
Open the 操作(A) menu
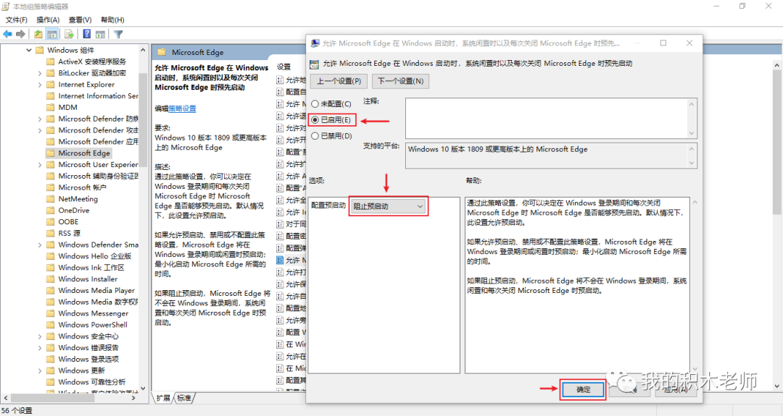(x=48, y=20)
